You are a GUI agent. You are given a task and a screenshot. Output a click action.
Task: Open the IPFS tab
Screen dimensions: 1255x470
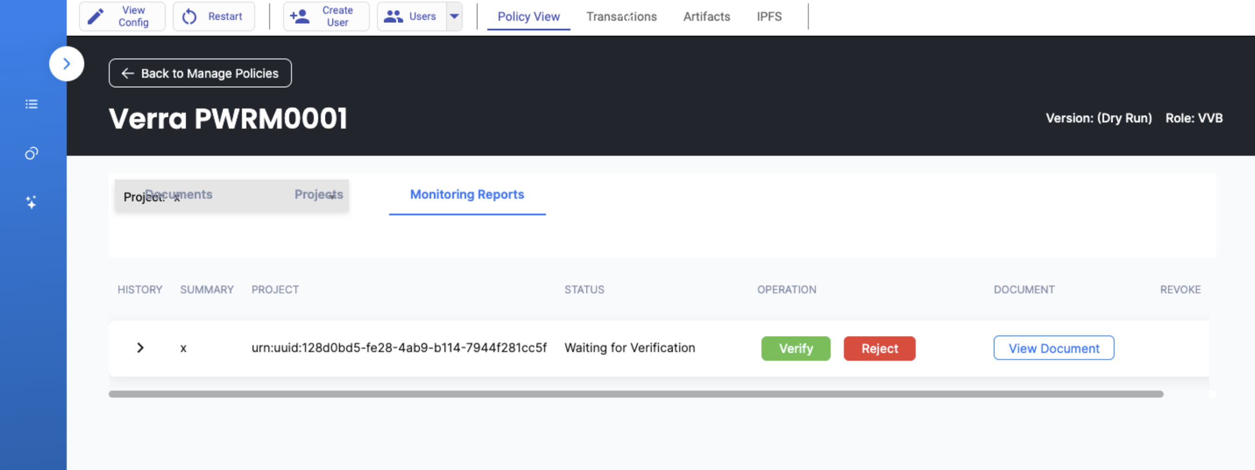[x=769, y=17]
